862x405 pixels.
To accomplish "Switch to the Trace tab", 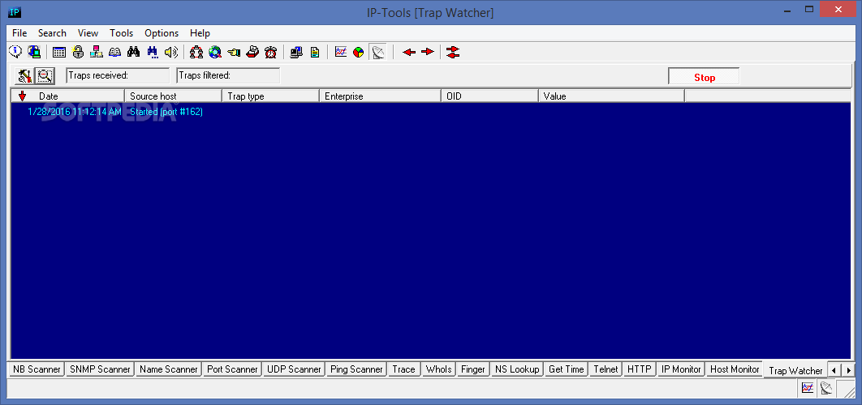I will pos(403,369).
